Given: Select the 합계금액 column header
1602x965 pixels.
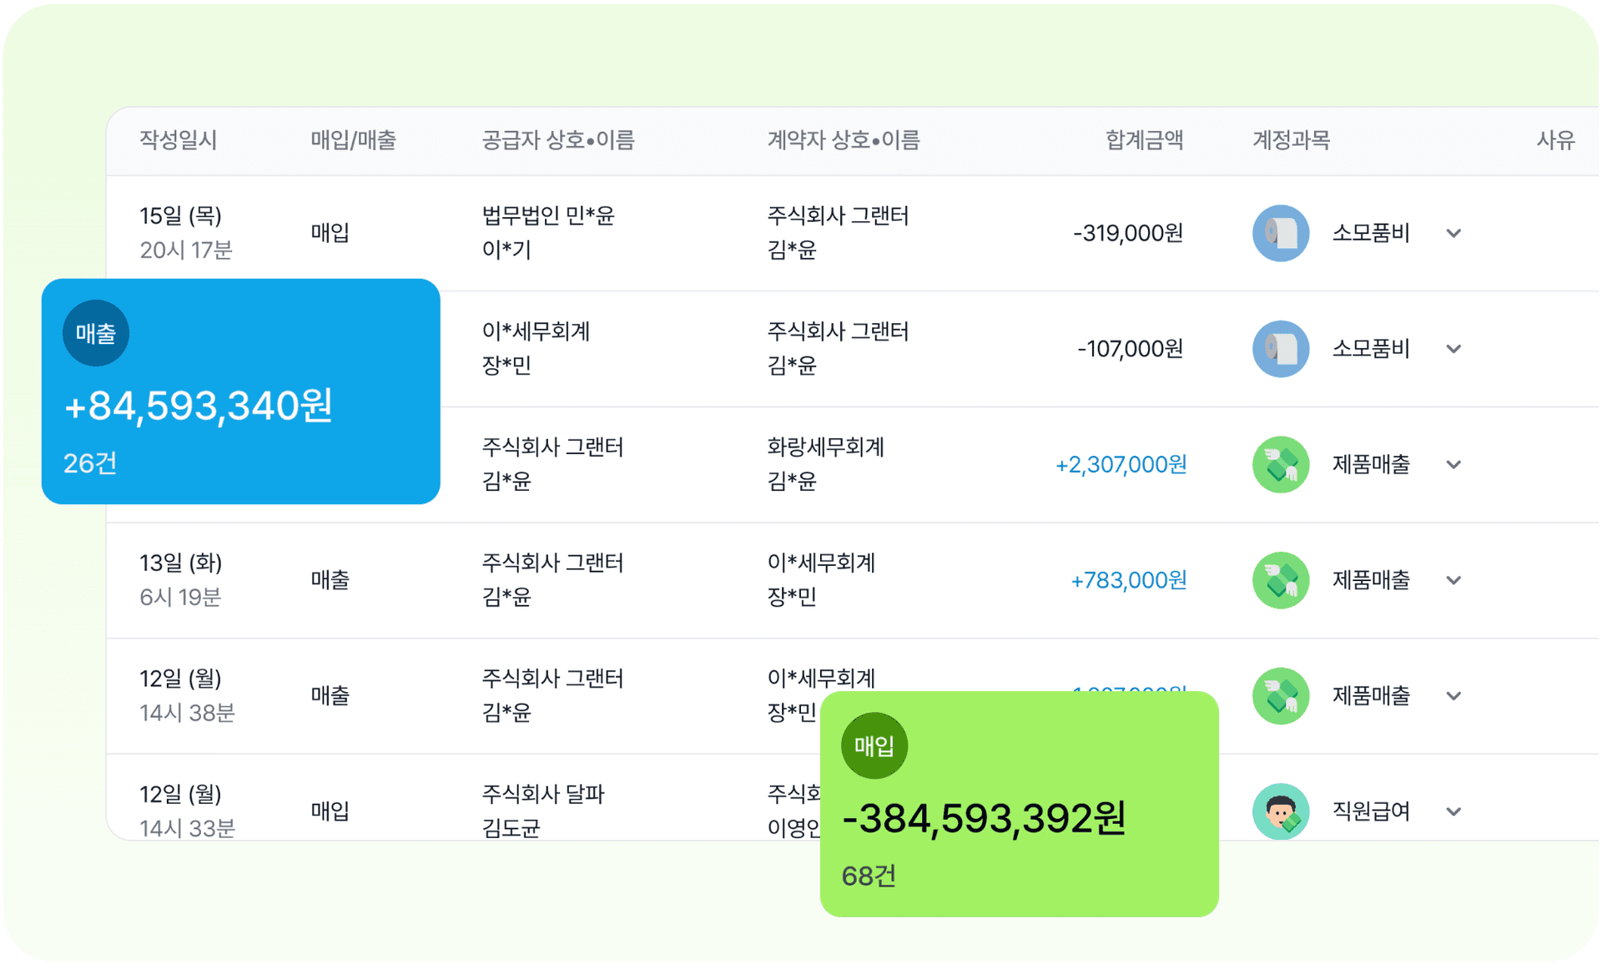Looking at the screenshot, I should pyautogui.click(x=1144, y=139).
